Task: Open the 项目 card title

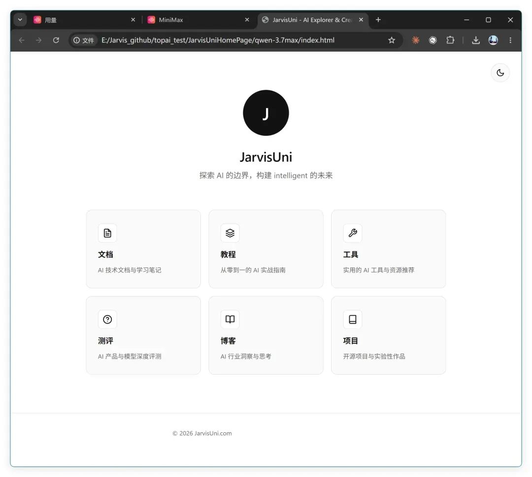Action: click(351, 341)
